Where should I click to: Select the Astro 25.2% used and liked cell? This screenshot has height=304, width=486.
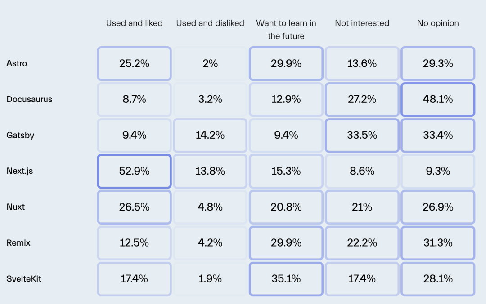pos(134,63)
